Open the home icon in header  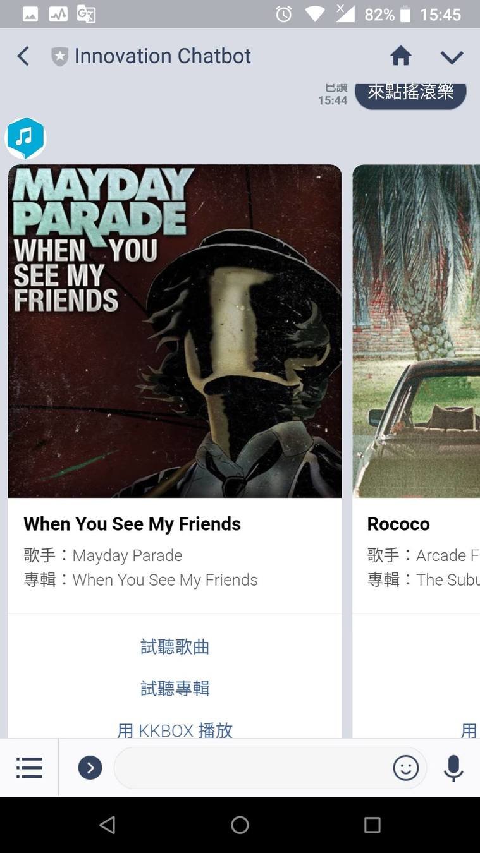pos(401,56)
